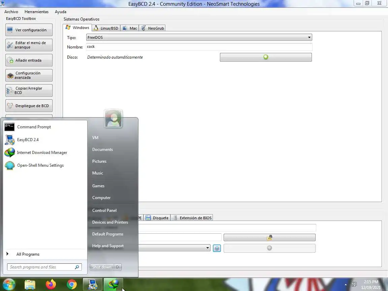This screenshot has height=291, width=388.
Task: Select Añadir entrada in toolbox
Action: click(29, 60)
